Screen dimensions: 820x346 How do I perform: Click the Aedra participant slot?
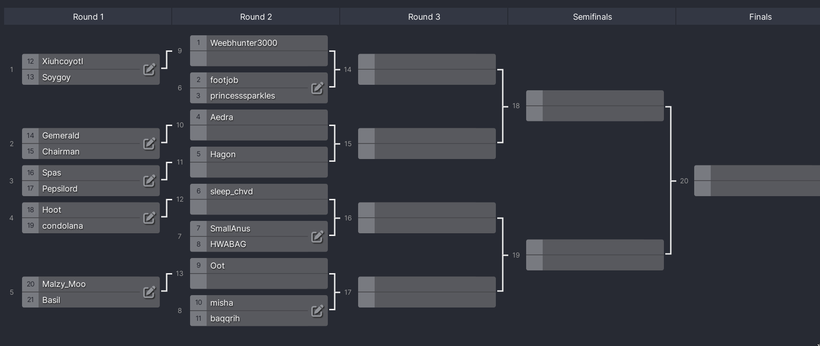(259, 117)
